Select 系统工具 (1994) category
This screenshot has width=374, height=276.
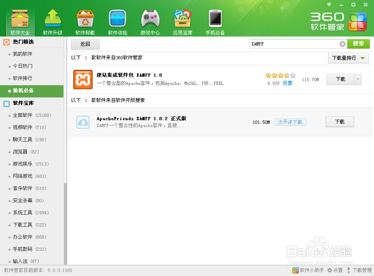pos(32,212)
